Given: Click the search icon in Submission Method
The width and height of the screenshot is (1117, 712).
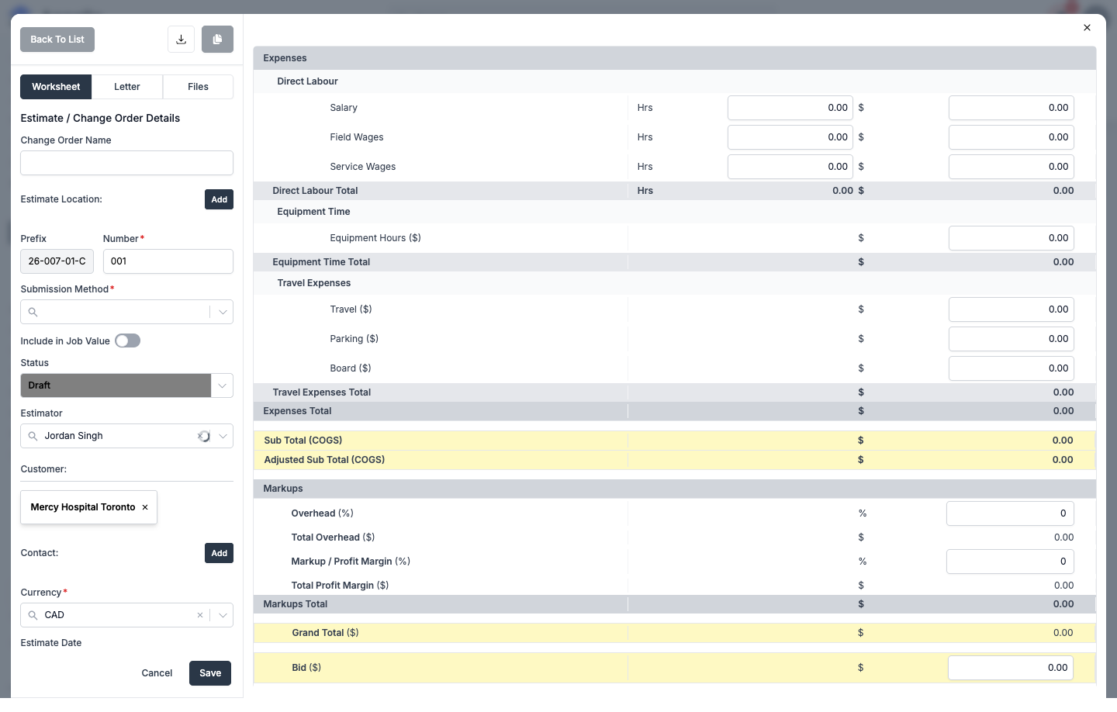Looking at the screenshot, I should pos(33,312).
